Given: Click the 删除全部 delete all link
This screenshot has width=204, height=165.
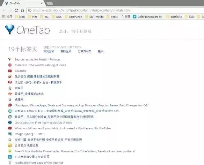Looking at the screenshot, I should (66, 51).
